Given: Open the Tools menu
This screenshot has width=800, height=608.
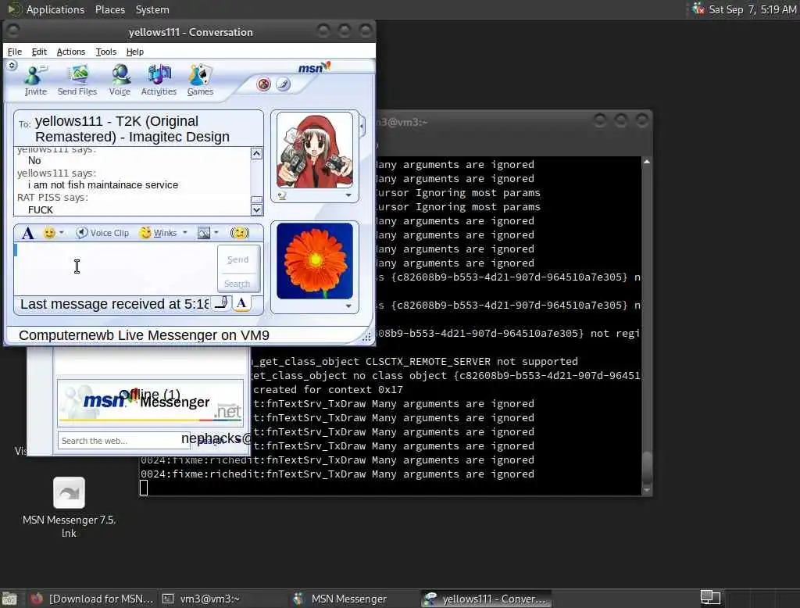Looking at the screenshot, I should (x=105, y=52).
